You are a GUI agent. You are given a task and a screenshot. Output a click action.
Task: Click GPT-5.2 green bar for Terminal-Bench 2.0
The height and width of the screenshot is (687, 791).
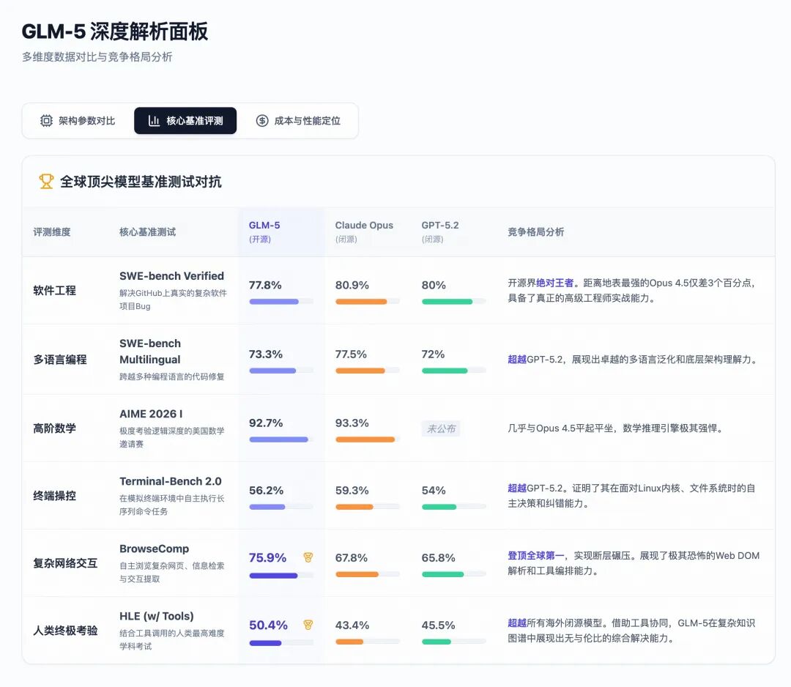click(453, 507)
